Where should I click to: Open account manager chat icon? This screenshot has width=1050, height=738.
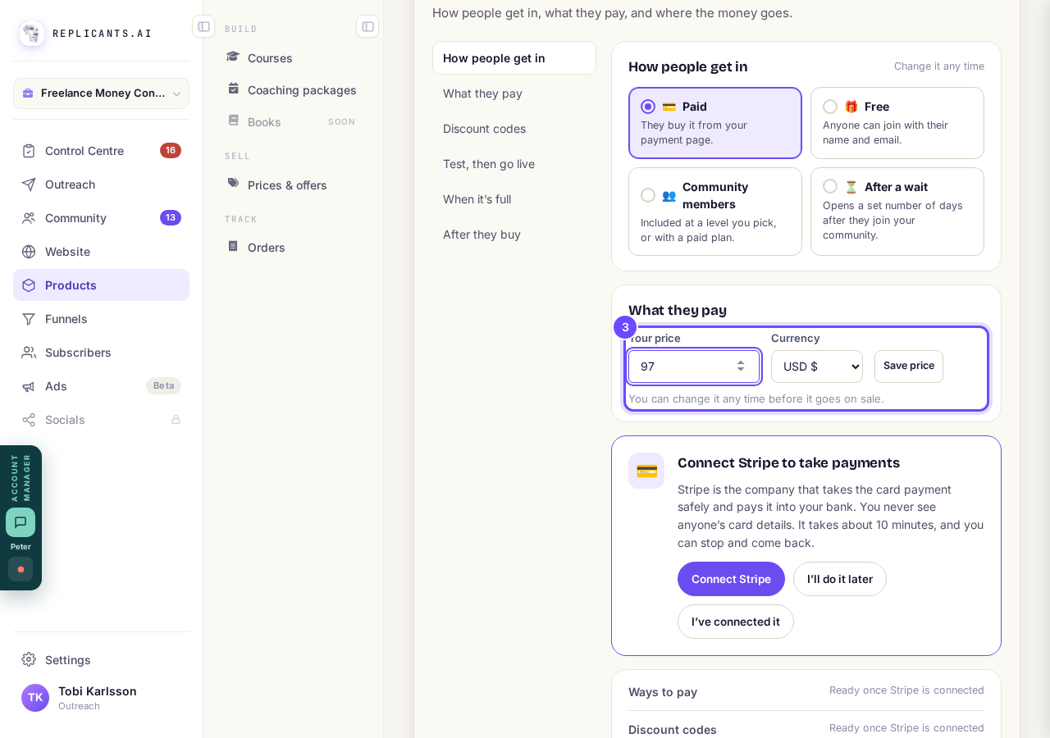click(21, 522)
